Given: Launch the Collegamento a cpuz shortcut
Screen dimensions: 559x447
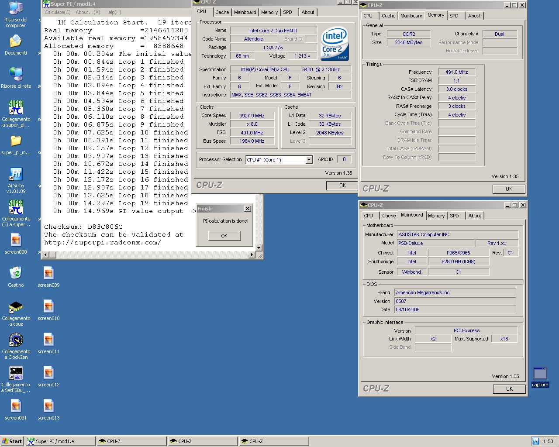Looking at the screenshot, I should click(x=16, y=313).
